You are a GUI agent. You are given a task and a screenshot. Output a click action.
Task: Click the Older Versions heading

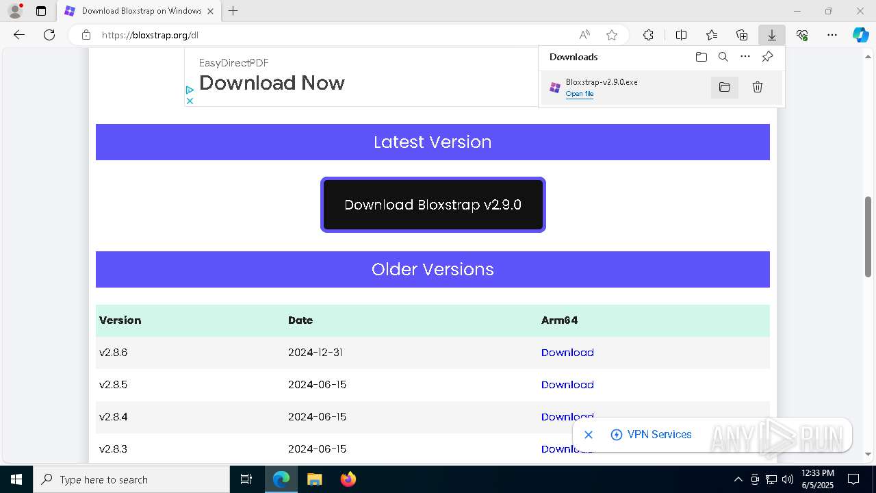pyautogui.click(x=433, y=269)
